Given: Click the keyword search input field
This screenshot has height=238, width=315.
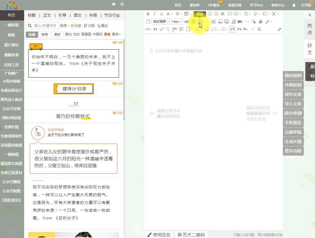Looking at the screenshot, I should coord(44,25).
